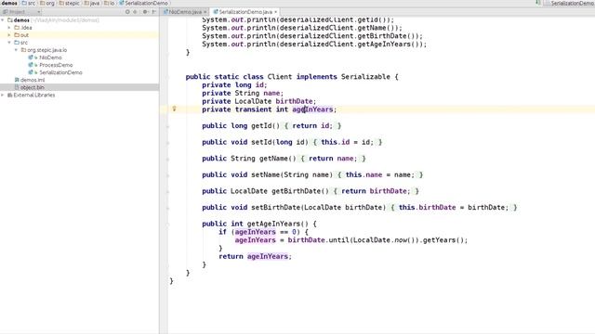Click the hide Project panel icon
The width and height of the screenshot is (595, 334).
153,12
